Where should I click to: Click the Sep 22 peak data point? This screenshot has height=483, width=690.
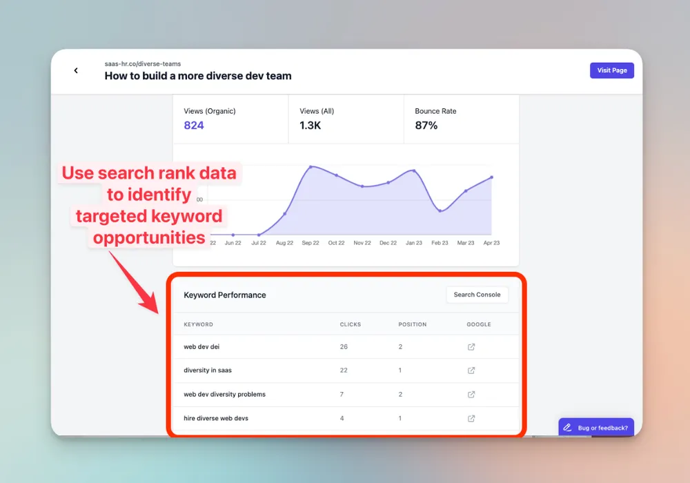[x=311, y=167]
